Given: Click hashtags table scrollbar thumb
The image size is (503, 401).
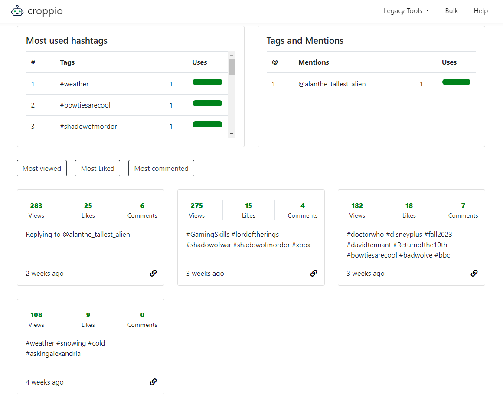Looking at the screenshot, I should click(x=232, y=66).
